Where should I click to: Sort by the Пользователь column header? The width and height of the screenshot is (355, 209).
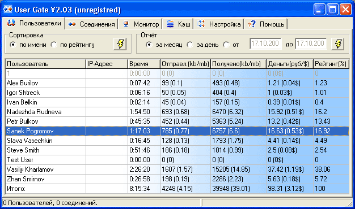pyautogui.click(x=45, y=64)
